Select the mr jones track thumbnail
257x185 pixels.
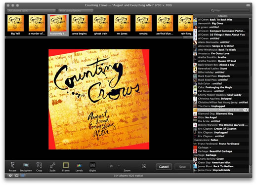(x=122, y=25)
